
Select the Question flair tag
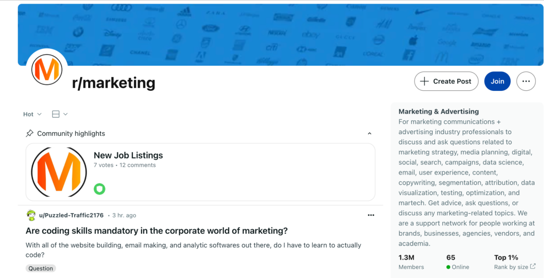[41, 268]
